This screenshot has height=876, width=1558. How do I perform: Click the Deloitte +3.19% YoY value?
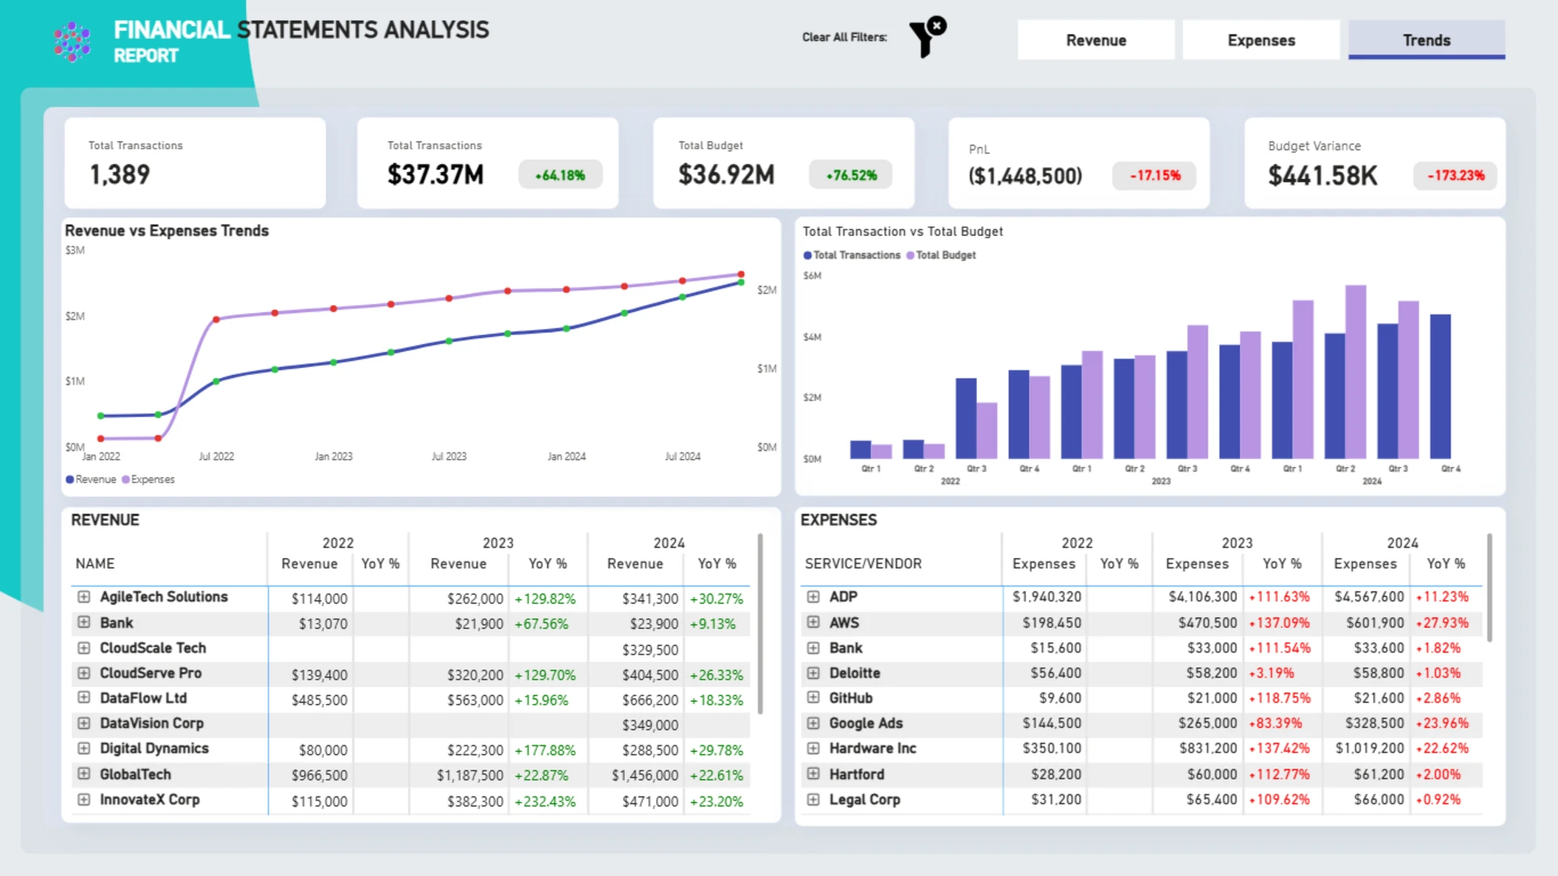pos(1272,673)
